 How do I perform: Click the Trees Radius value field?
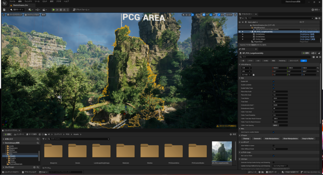(x=280, y=98)
